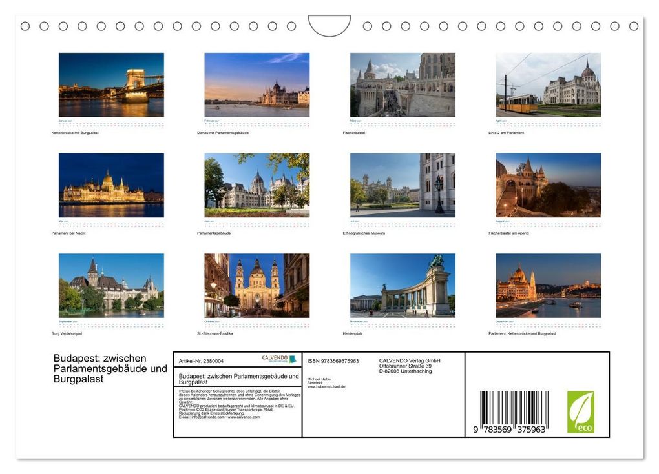659x474 pixels.
Task: Open the Ethnografisches Museum photo
Action: pyautogui.click(x=403, y=185)
